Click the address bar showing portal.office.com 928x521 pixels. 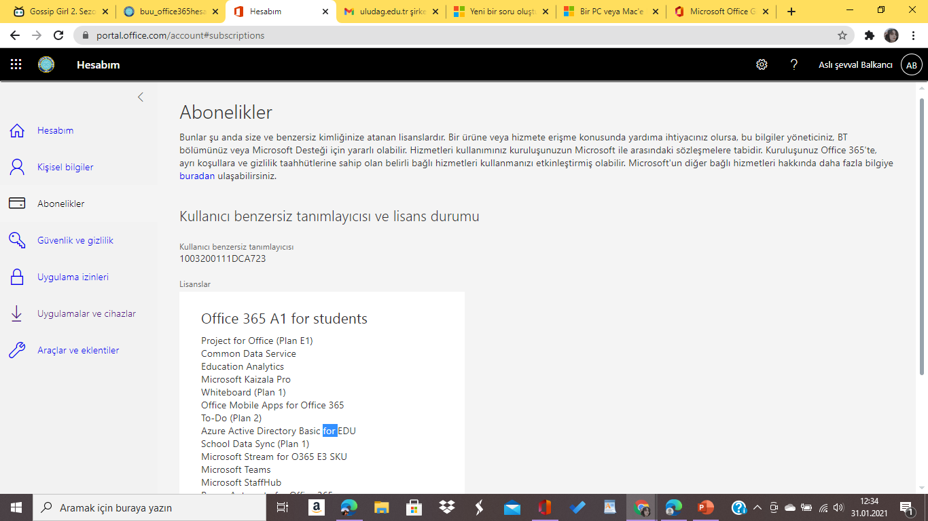465,35
